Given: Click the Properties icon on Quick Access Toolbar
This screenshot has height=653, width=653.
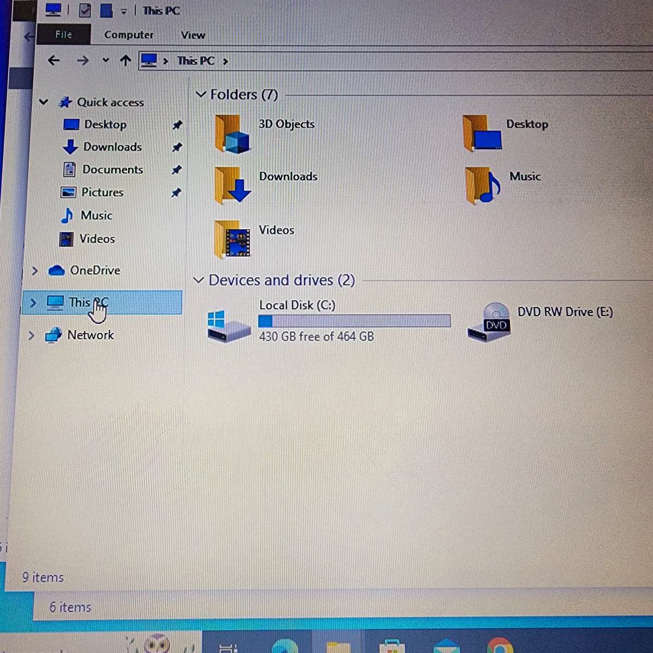Looking at the screenshot, I should pyautogui.click(x=85, y=10).
